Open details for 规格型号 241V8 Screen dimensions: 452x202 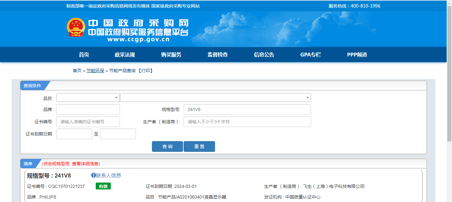[49, 176]
